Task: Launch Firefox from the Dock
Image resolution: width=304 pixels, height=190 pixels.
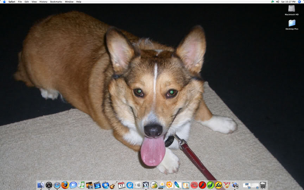Action: pos(65,185)
